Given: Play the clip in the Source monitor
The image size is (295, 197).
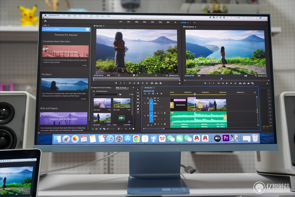Looking at the screenshot, I should (139, 83).
